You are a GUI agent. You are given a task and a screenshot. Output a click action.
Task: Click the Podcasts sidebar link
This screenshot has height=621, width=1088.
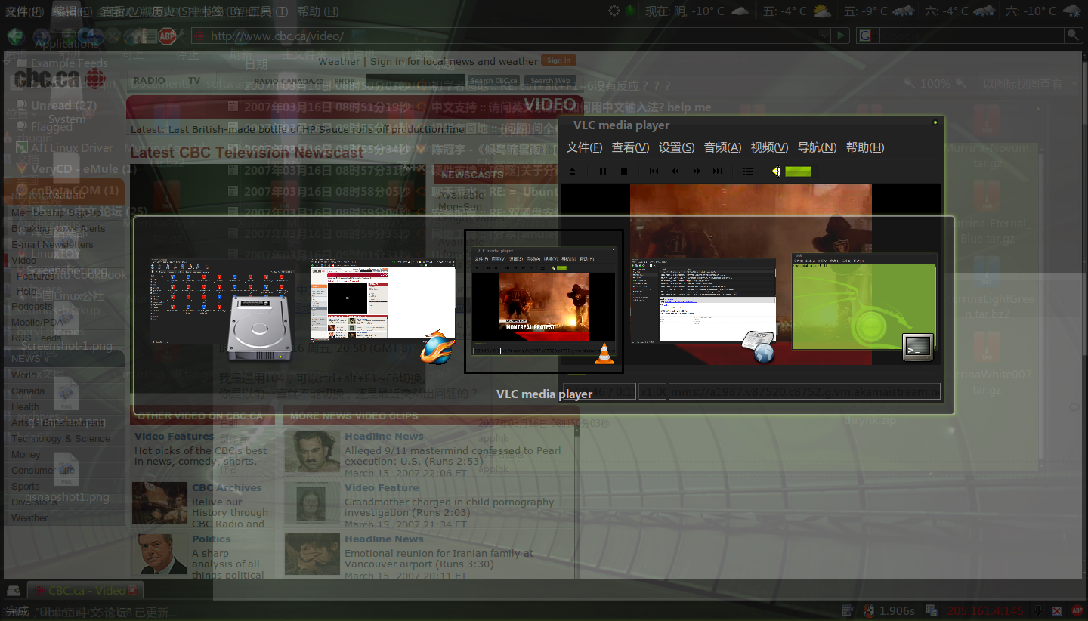point(32,307)
